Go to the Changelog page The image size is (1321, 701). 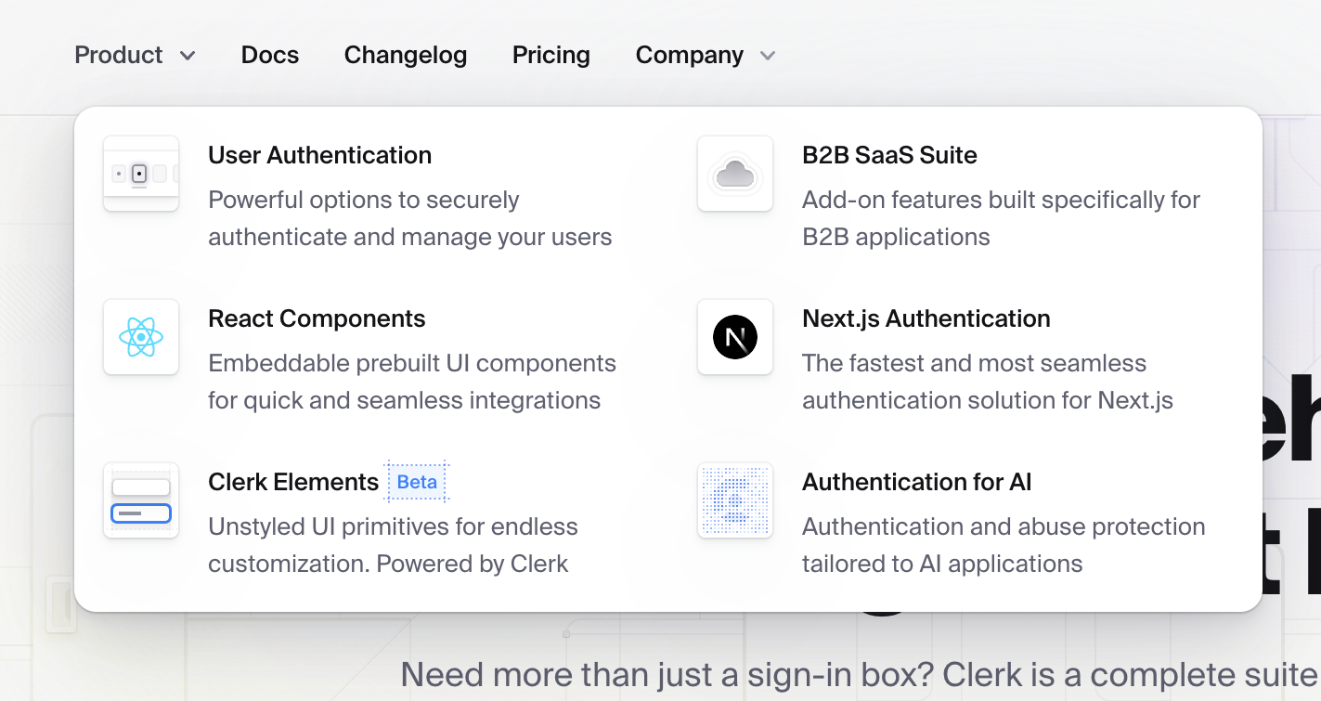point(406,56)
